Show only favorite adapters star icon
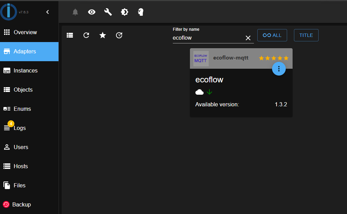 point(103,35)
